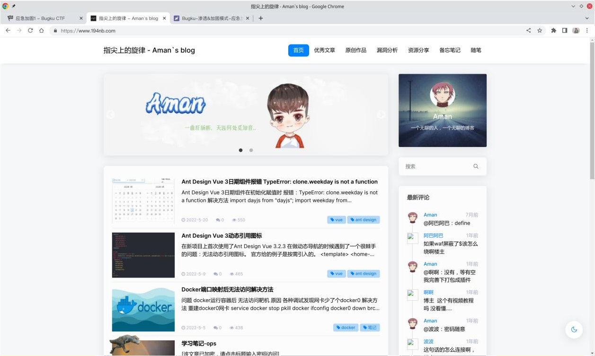Select the 首页 nav item
Viewport: 595px width, 356px height.
(298, 50)
